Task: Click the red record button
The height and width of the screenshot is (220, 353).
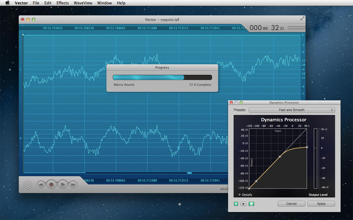Action: click(x=52, y=185)
